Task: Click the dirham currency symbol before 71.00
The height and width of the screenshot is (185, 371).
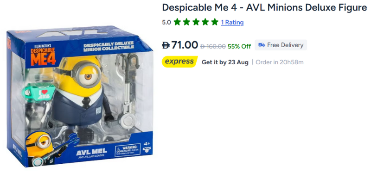Action: [x=166, y=45]
